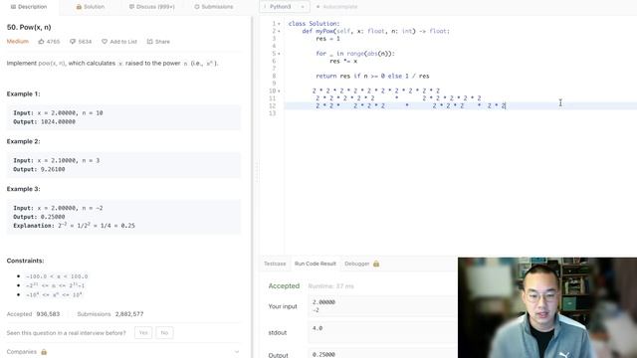Open the Python3 language dropdown
The height and width of the screenshot is (358, 637).
pyautogui.click(x=284, y=7)
